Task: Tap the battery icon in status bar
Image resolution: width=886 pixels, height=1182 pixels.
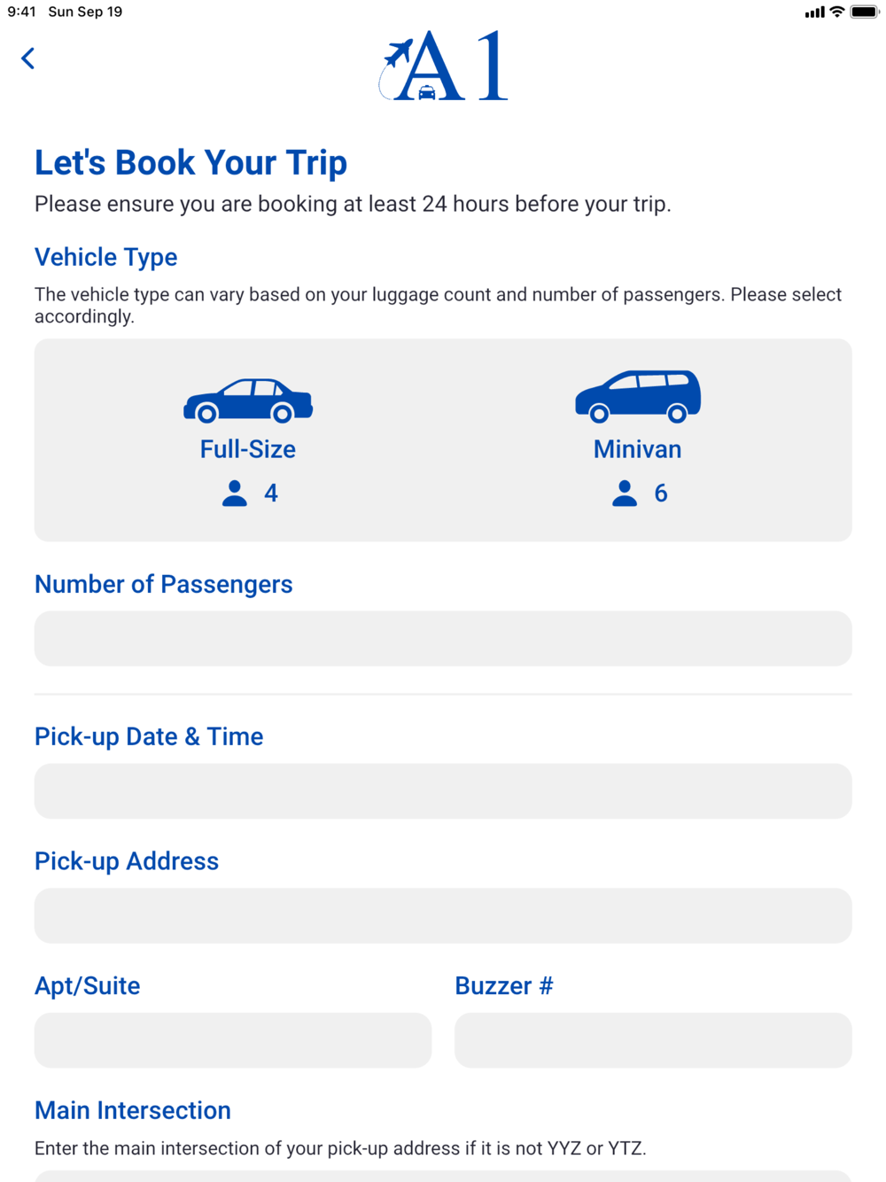Action: point(864,12)
